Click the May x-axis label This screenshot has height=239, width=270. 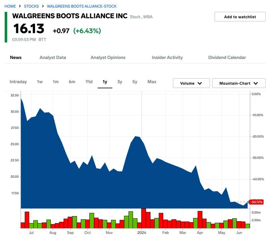(x=222, y=233)
